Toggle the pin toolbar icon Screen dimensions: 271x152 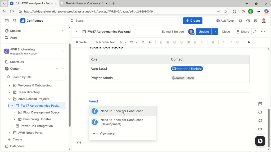point(249,42)
